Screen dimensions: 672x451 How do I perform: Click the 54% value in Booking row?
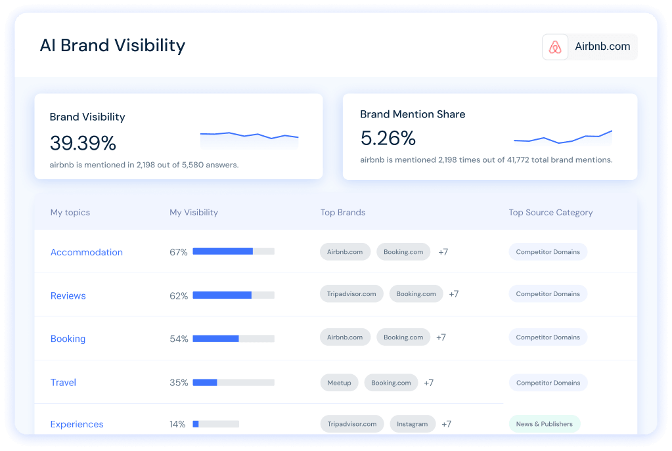(179, 339)
